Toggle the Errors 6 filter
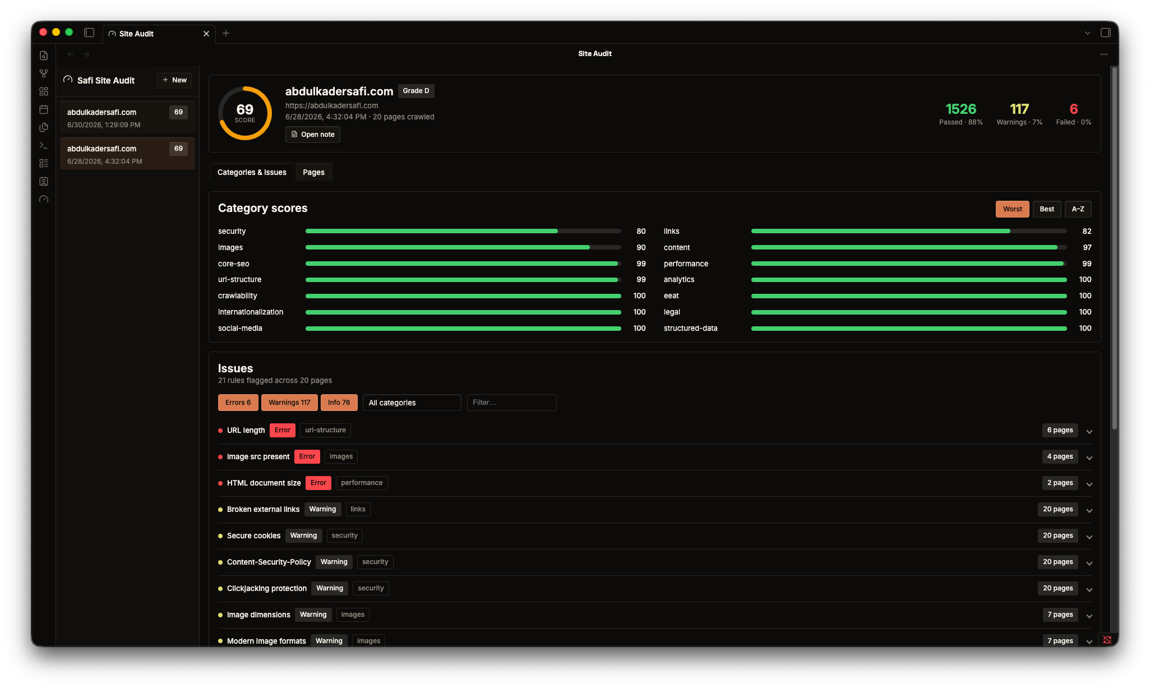 coord(238,403)
